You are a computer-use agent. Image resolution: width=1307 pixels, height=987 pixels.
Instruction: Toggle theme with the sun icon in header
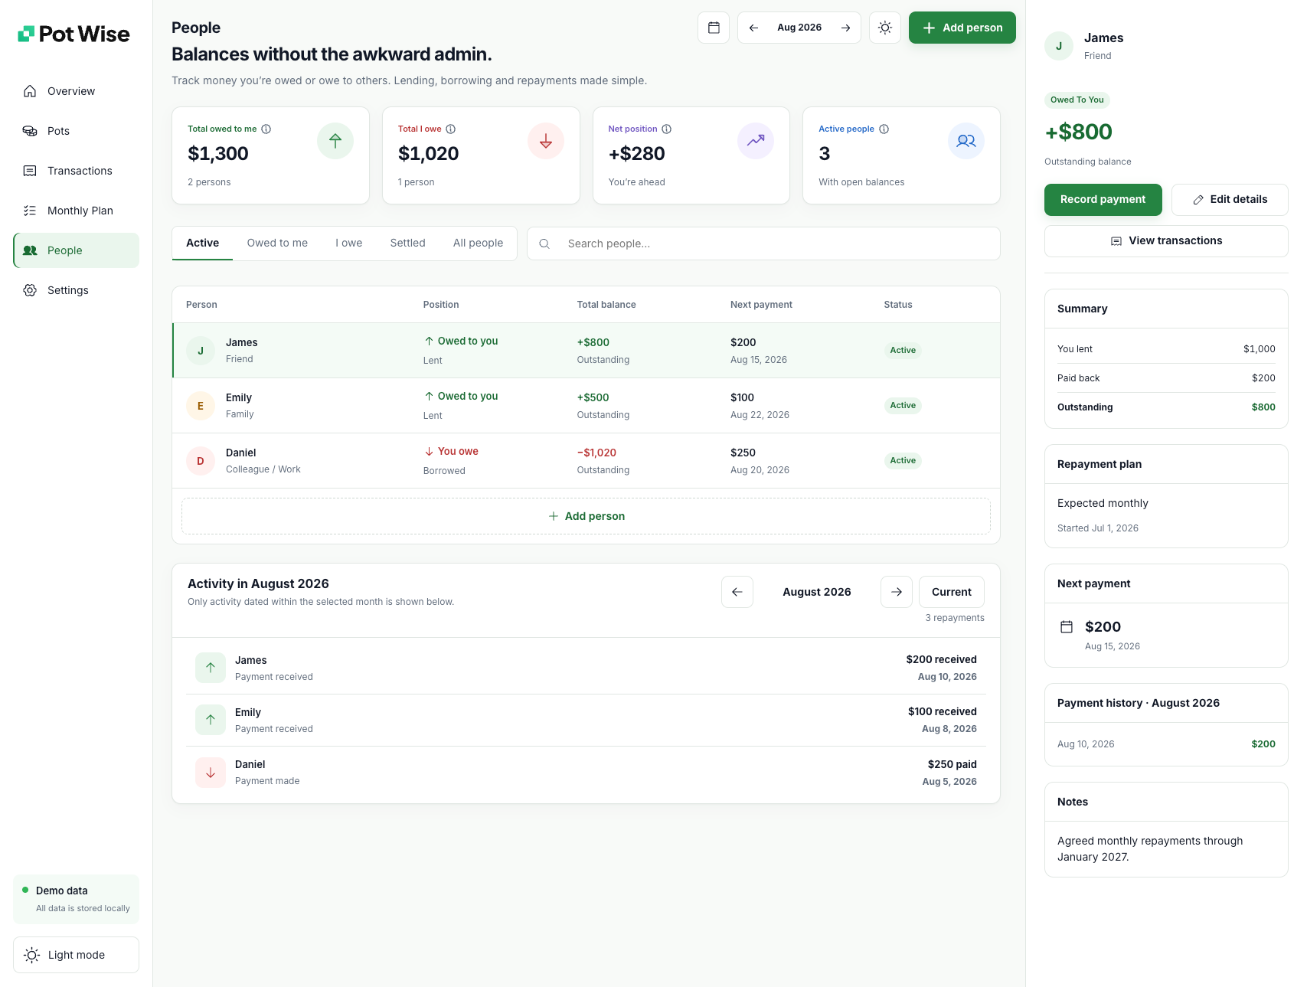[x=885, y=28]
